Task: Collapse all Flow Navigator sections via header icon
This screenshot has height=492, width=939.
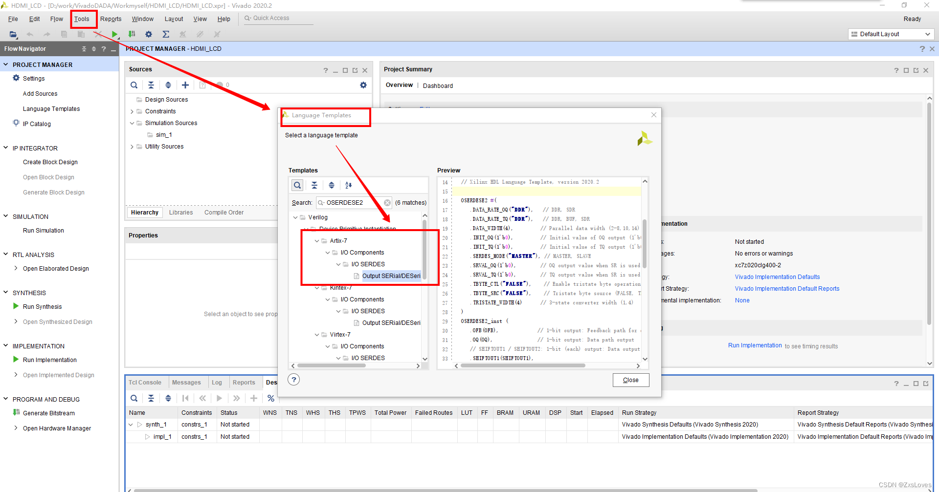Action: tap(84, 49)
